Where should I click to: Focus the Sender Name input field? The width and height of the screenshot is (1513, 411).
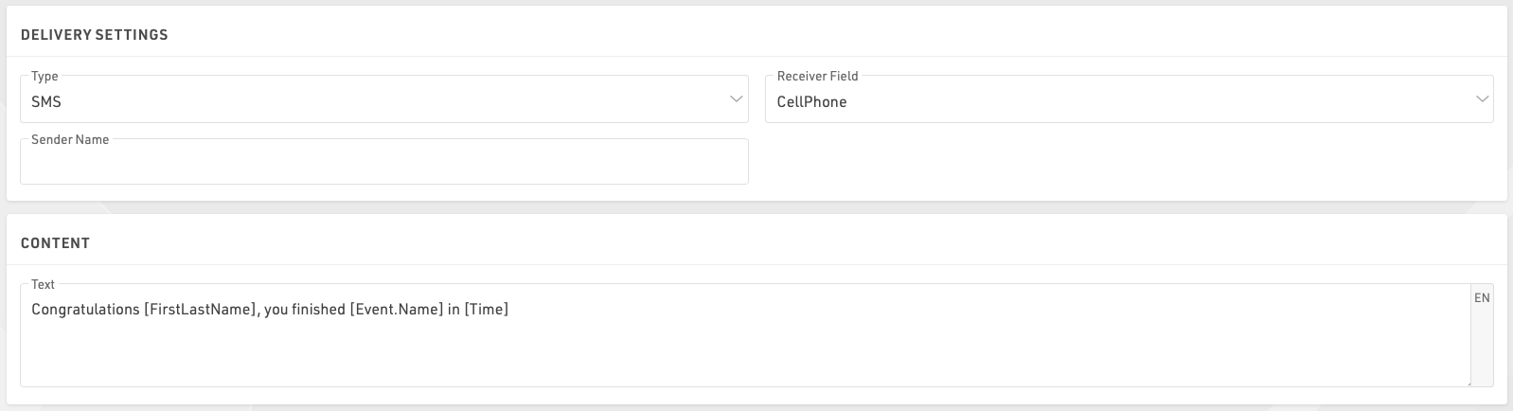383,164
